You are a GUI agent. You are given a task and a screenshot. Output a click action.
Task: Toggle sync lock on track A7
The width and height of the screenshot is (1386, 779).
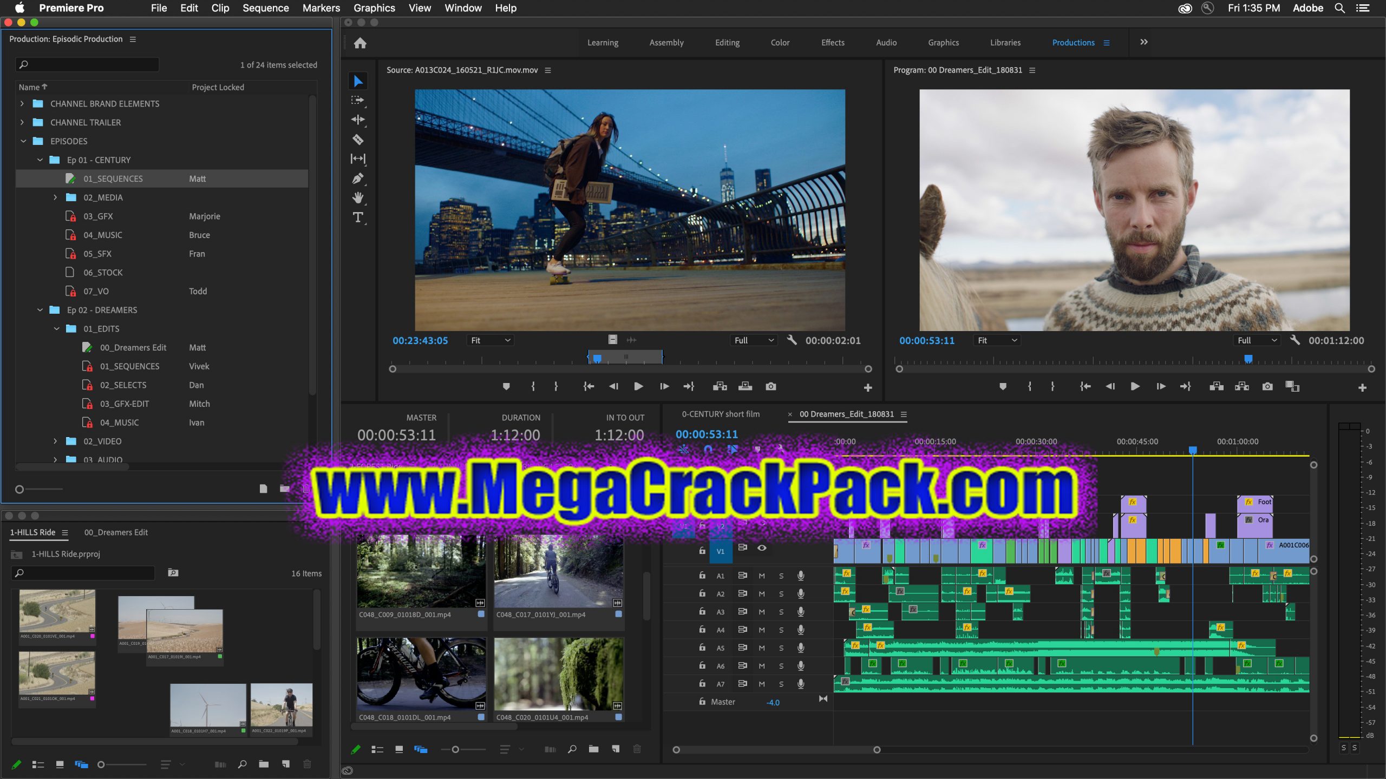pos(743,684)
